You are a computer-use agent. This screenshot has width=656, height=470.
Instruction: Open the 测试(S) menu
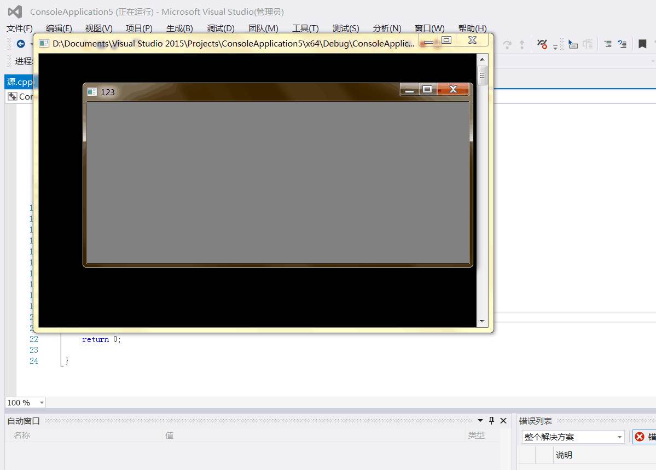tap(346, 28)
